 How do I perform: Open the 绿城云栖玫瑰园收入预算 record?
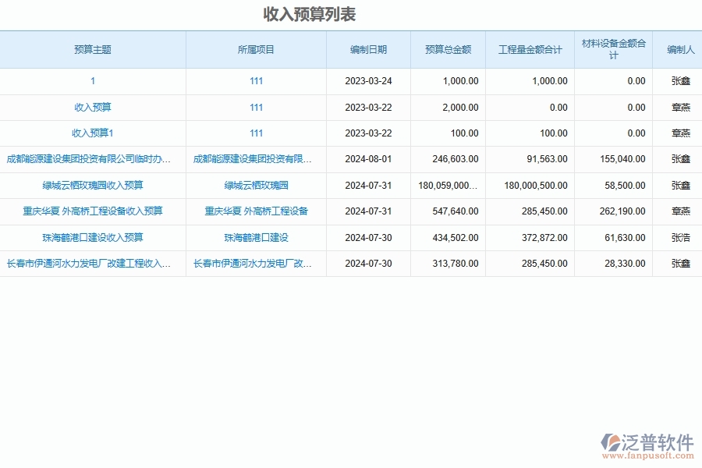click(94, 185)
